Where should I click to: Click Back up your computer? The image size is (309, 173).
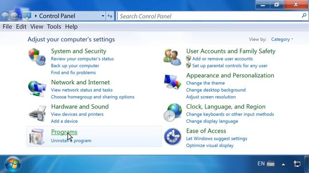coord(75,65)
